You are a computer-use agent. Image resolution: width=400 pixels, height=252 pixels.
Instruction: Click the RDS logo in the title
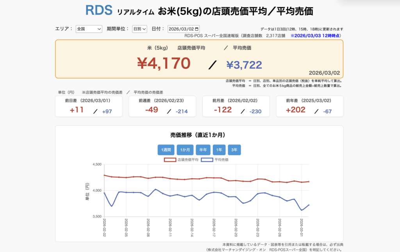[x=99, y=11]
